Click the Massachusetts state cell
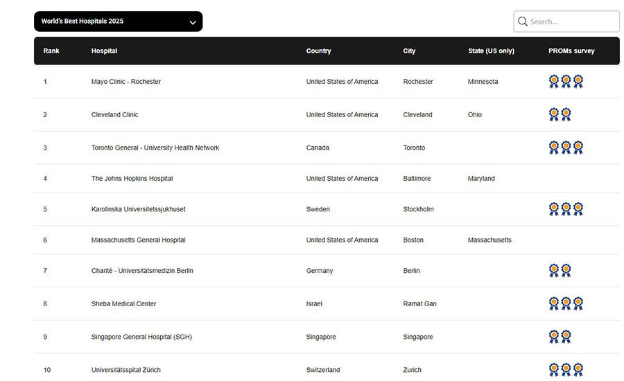Screen dimensions: 624x381 click(x=489, y=240)
